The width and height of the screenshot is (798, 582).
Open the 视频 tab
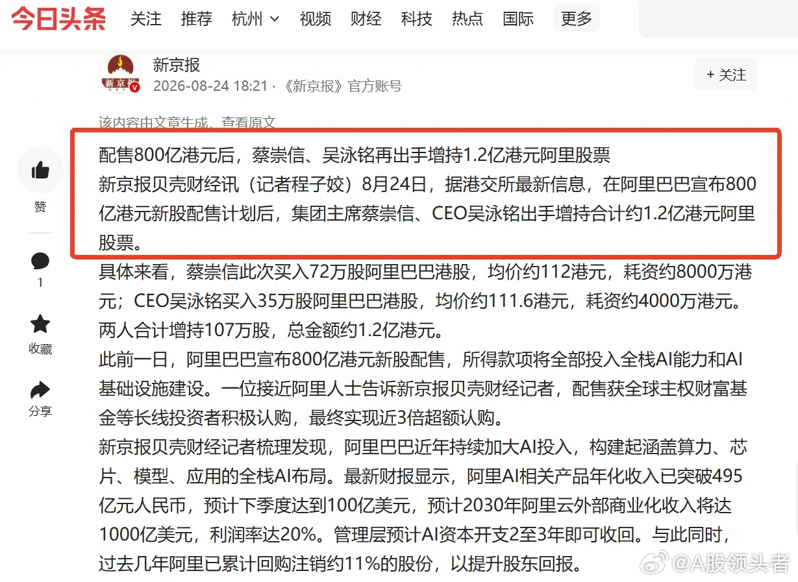point(316,19)
